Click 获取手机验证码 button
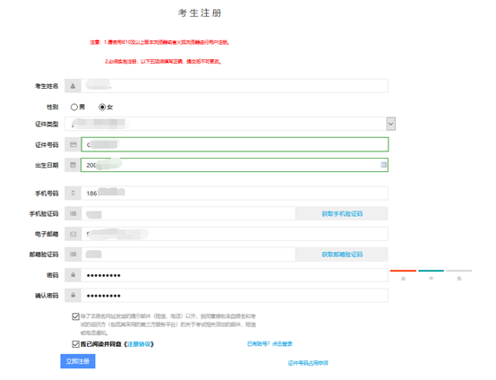Image resolution: width=496 pixels, height=380 pixels. (x=342, y=213)
